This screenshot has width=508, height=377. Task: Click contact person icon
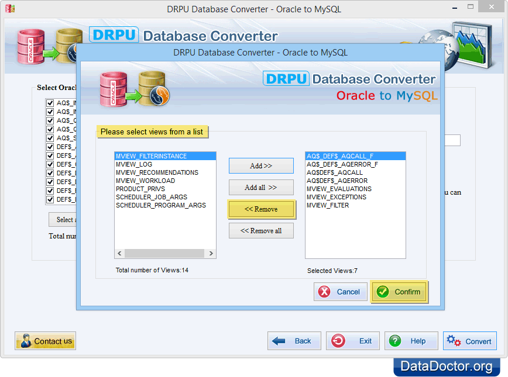point(26,341)
